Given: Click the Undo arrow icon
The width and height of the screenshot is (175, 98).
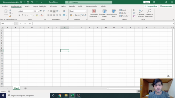Looking at the screenshot, I should 32,2.
